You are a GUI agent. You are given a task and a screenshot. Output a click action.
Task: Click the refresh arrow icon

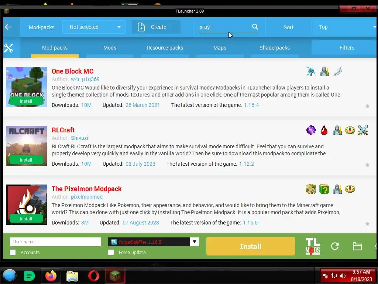(x=335, y=246)
